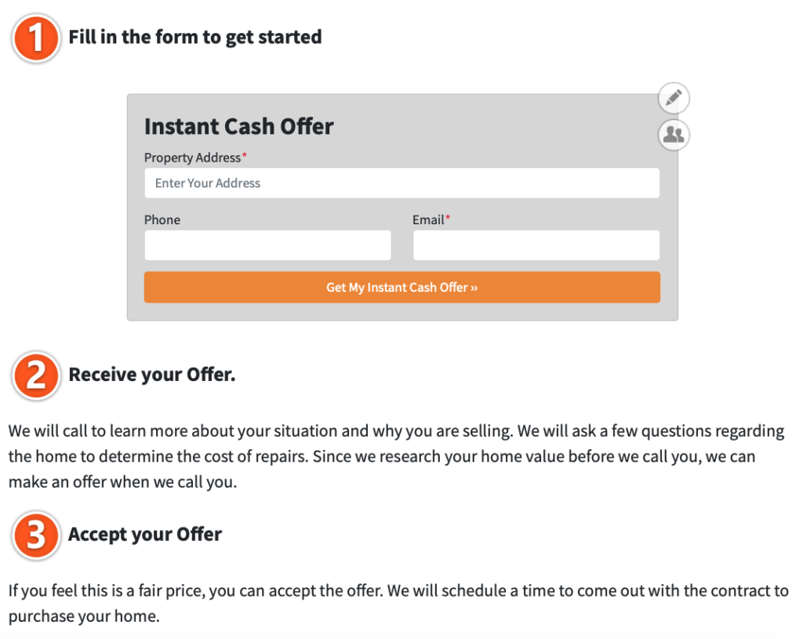
Task: Click the users group icon
Action: coord(674,135)
